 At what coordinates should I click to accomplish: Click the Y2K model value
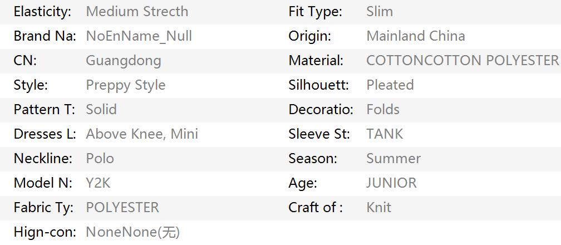98,183
